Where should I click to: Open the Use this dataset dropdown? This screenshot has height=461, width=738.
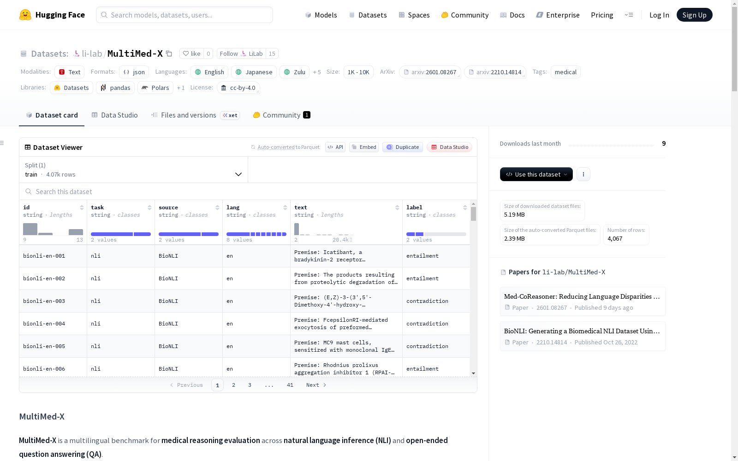[x=536, y=174]
